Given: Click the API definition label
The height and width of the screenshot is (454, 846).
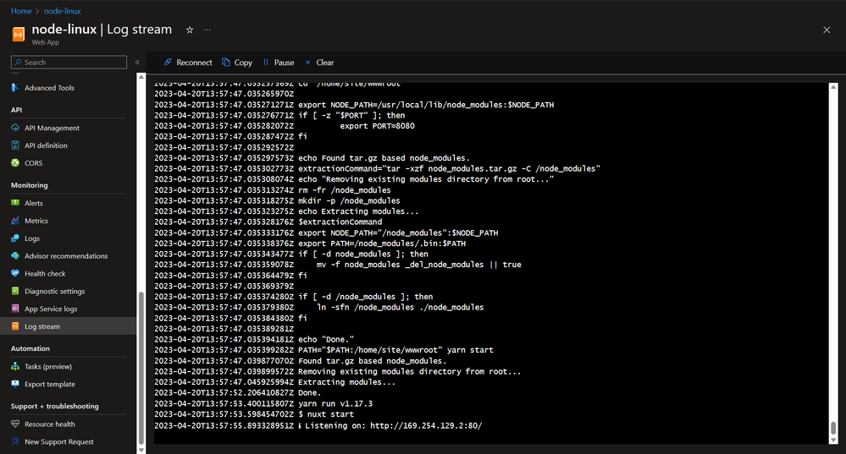Looking at the screenshot, I should tap(46, 145).
